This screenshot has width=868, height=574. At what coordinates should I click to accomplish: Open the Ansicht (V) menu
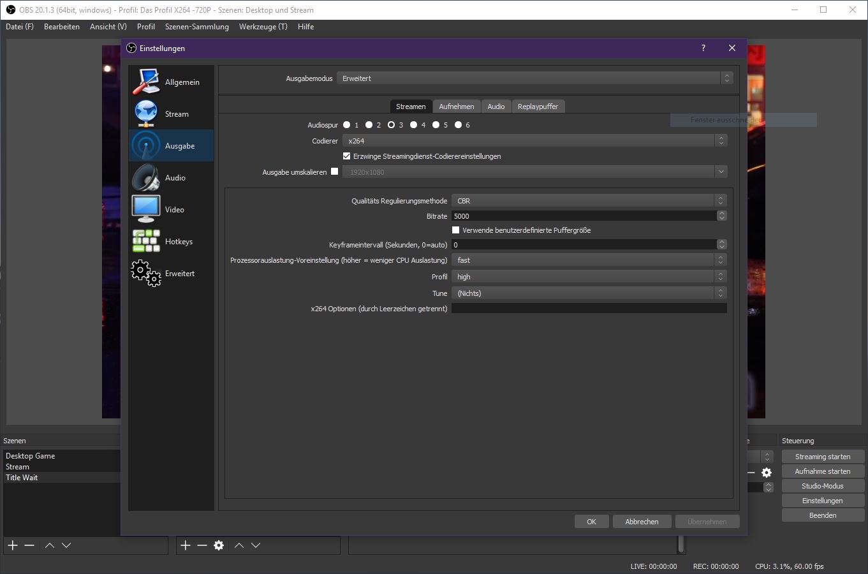click(108, 27)
